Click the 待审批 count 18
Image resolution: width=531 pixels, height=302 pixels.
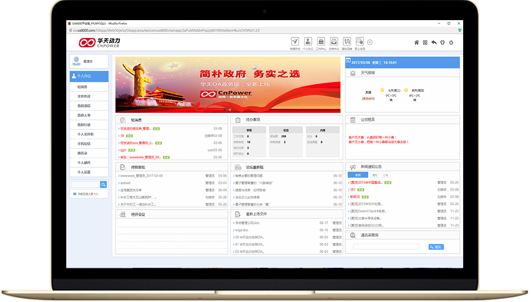pyautogui.click(x=249, y=142)
